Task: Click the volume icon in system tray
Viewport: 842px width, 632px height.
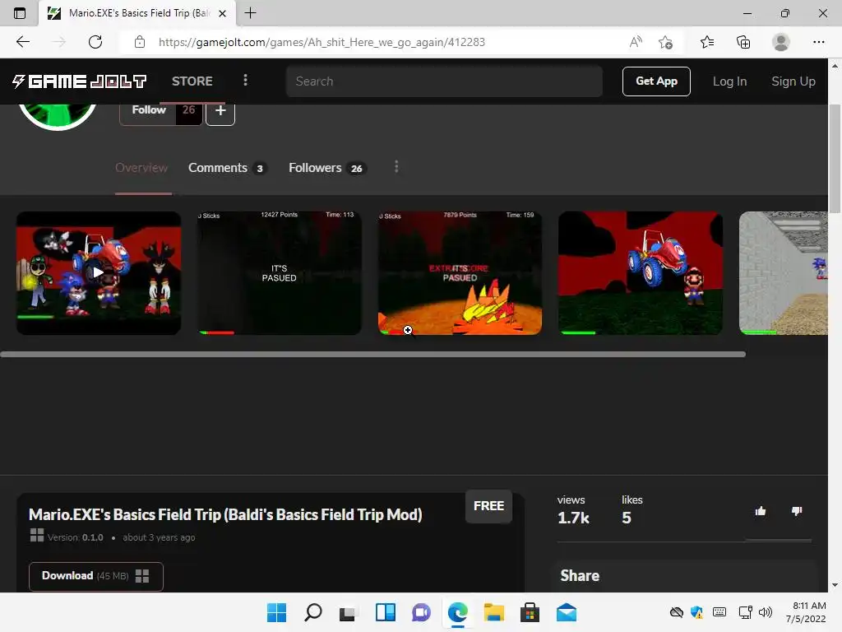Action: coord(766,612)
